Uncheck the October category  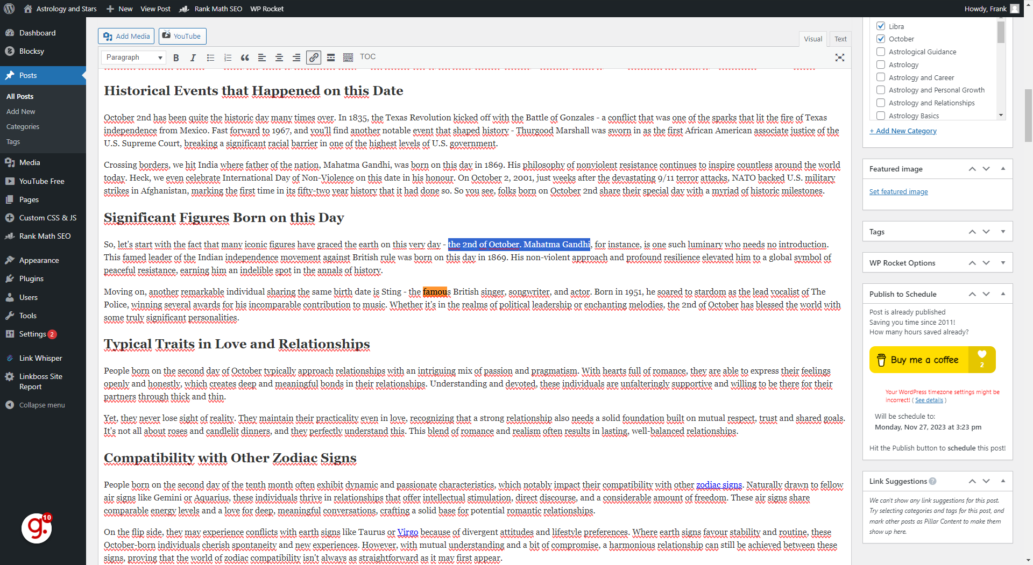click(881, 39)
